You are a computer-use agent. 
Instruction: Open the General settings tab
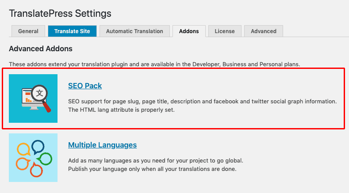click(x=28, y=31)
